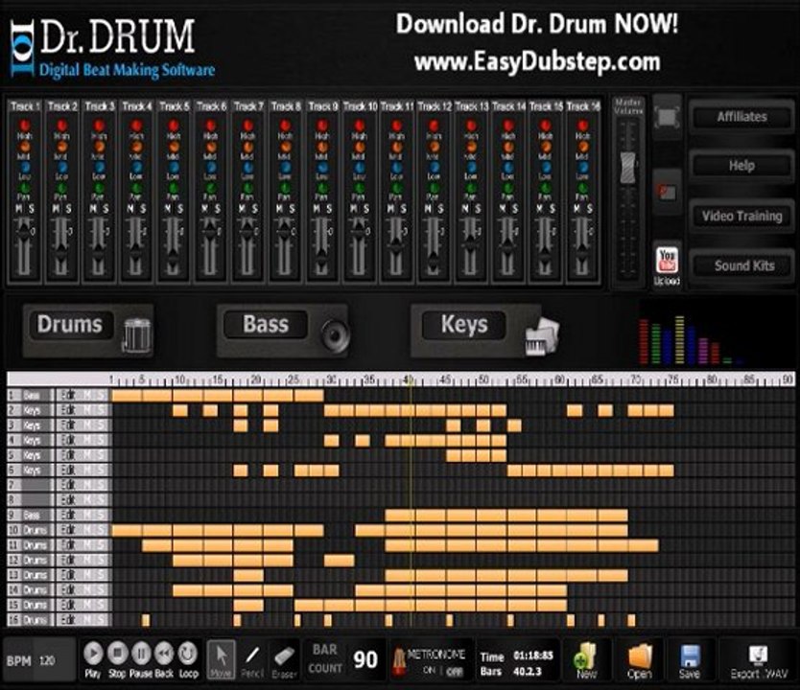Click the keyboard piano icon
Screen dimensions: 800x690
point(542,336)
